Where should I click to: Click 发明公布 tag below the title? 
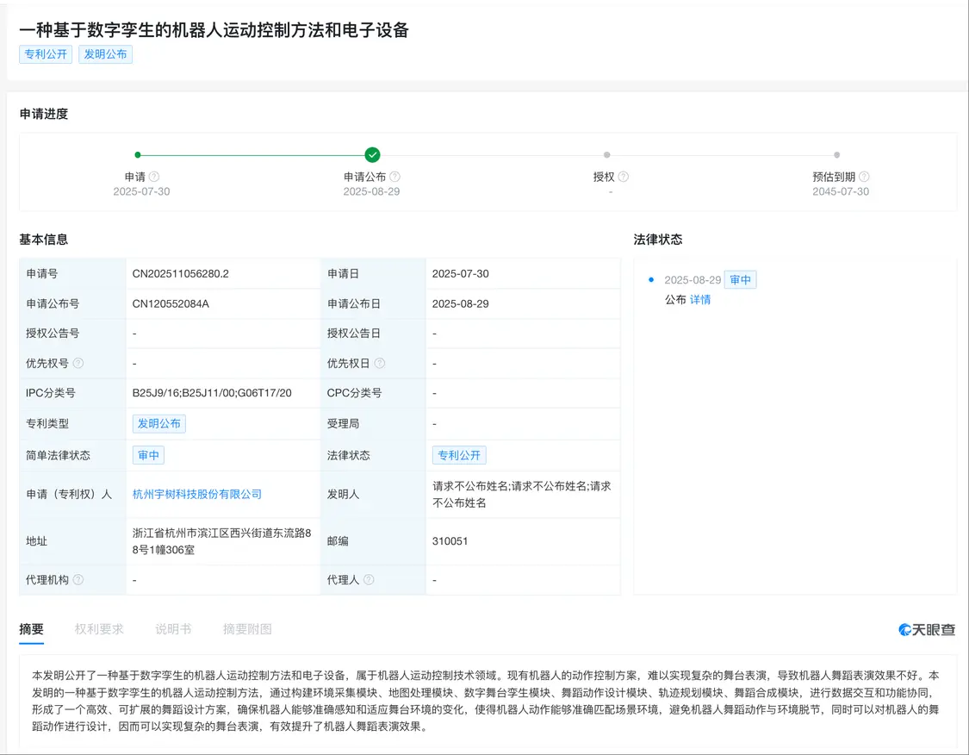click(105, 54)
